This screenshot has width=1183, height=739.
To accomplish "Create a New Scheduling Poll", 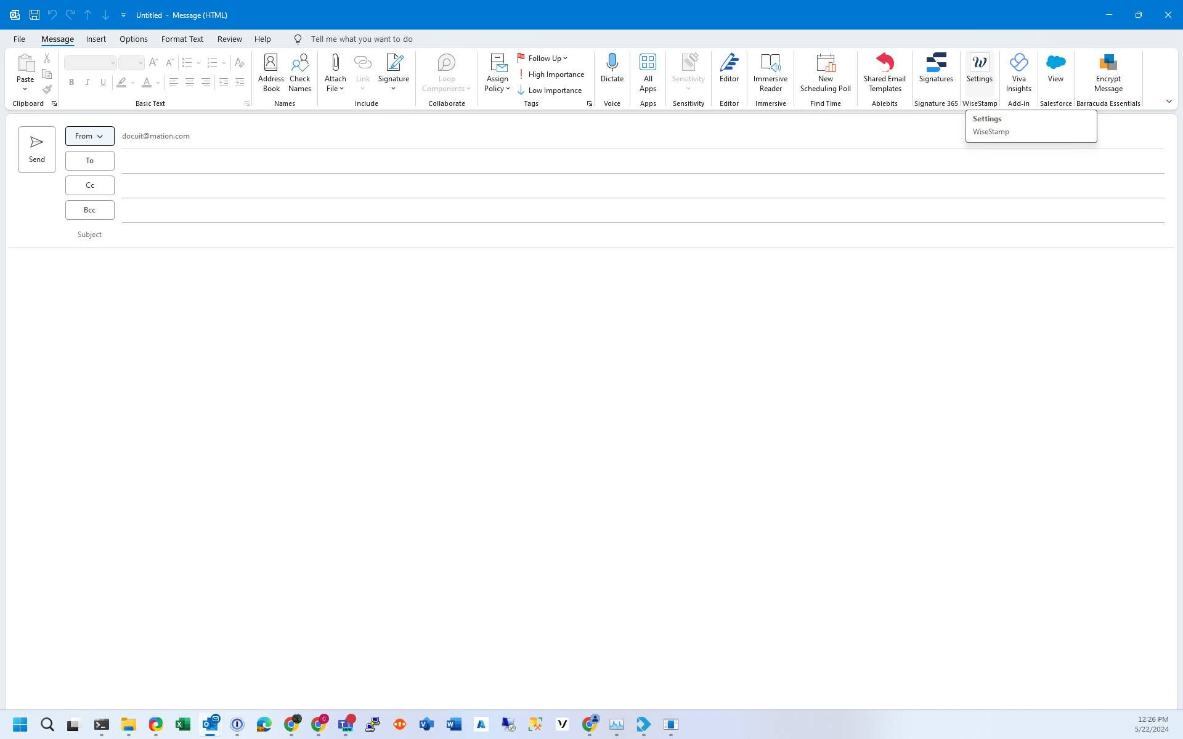I will click(825, 72).
